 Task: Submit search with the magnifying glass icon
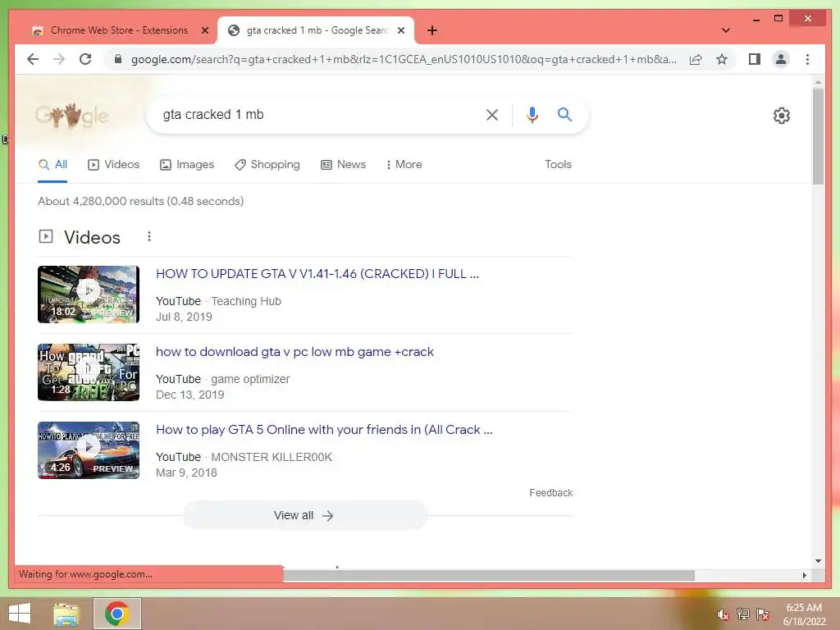[564, 114]
